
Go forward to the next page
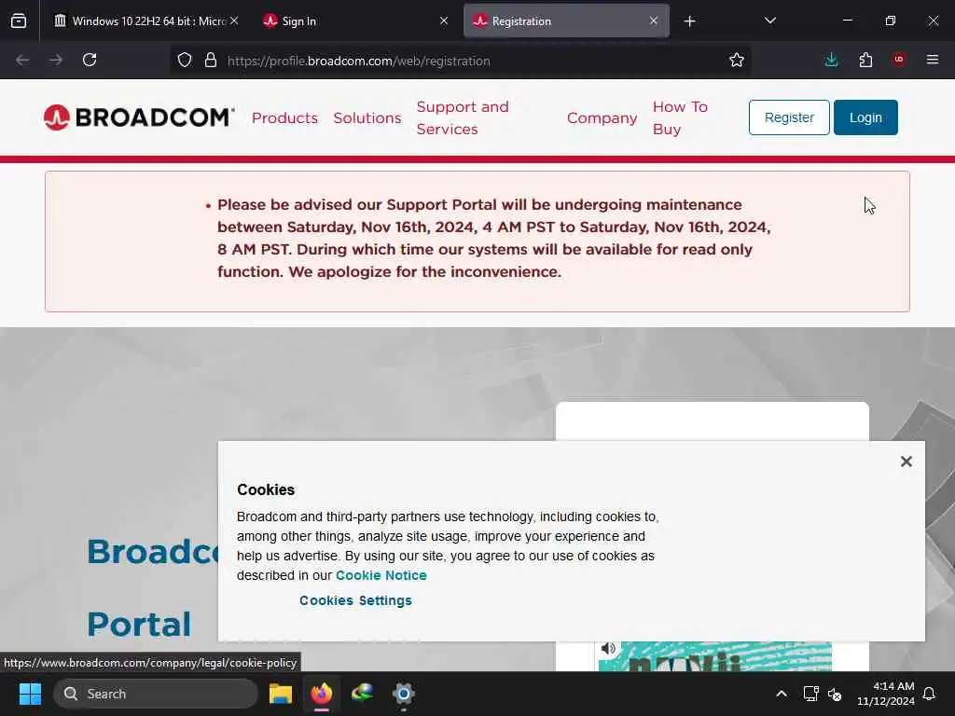click(55, 60)
